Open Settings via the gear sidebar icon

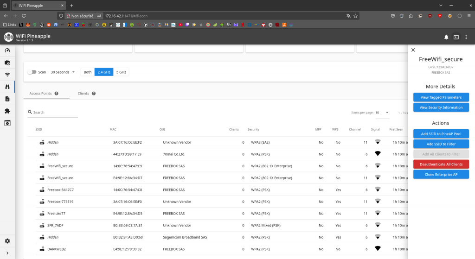[x=7, y=241]
